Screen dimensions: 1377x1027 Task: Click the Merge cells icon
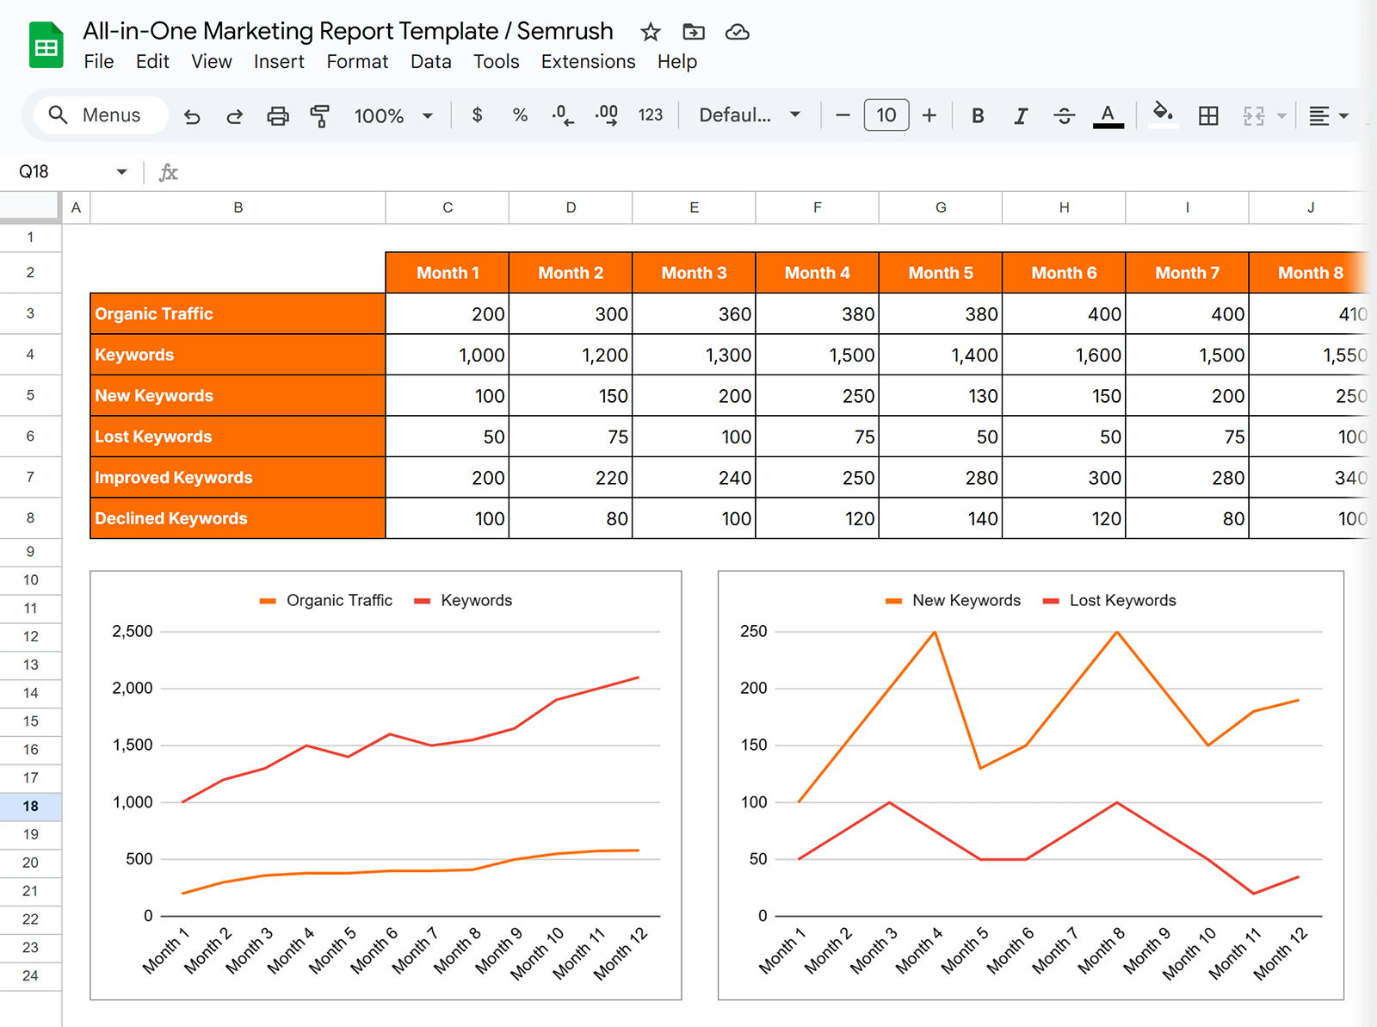[1252, 114]
